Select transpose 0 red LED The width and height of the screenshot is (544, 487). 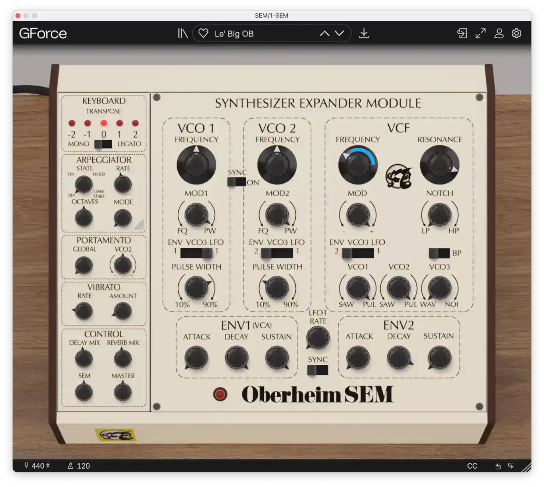point(104,123)
